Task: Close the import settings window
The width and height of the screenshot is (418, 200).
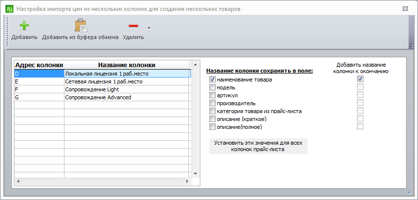Action: [406, 9]
